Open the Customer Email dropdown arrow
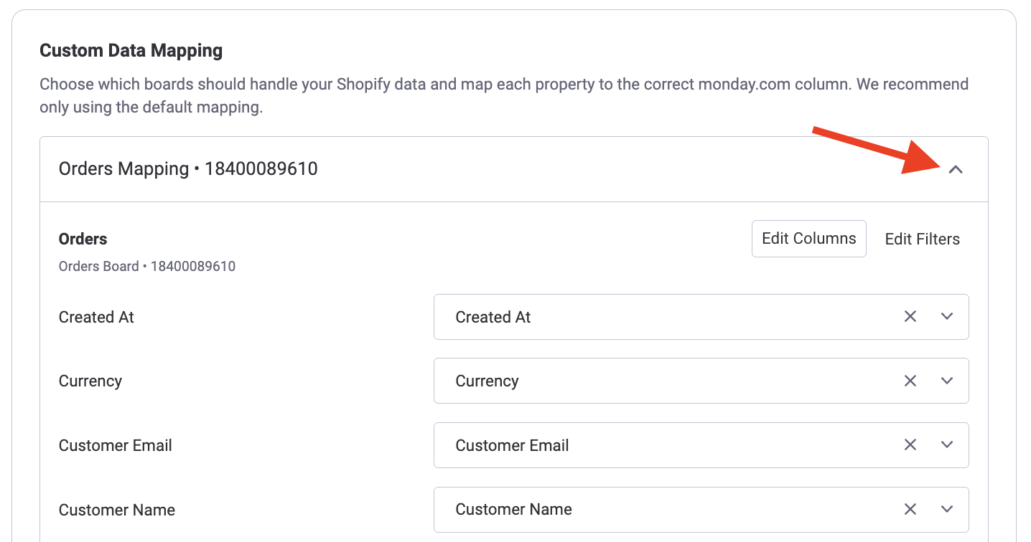The width and height of the screenshot is (1031, 542). 947,445
